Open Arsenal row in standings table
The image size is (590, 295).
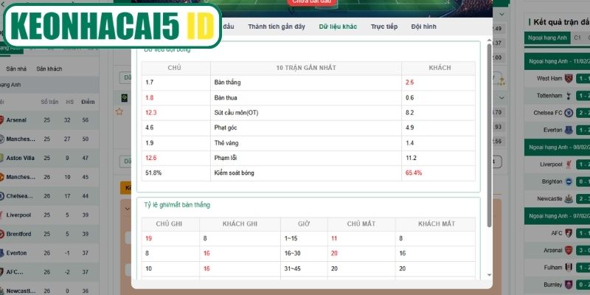coord(49,120)
